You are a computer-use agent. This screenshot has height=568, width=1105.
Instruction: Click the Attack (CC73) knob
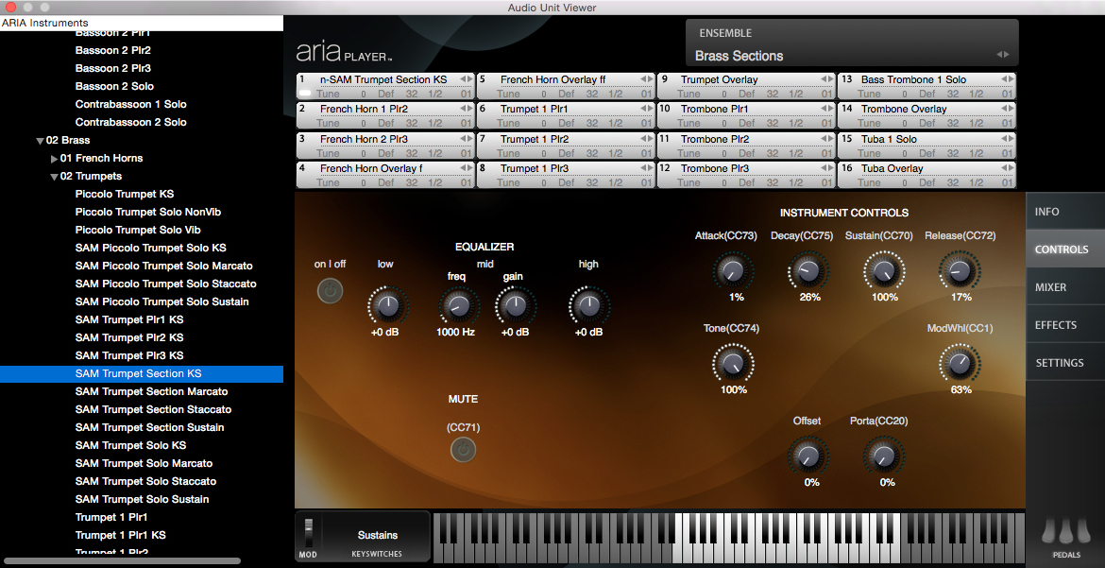click(731, 272)
